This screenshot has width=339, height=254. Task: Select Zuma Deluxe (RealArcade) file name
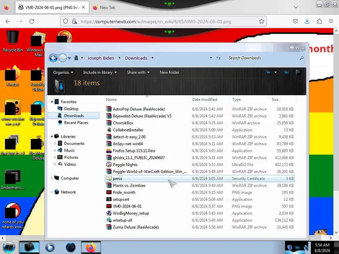click(x=136, y=227)
